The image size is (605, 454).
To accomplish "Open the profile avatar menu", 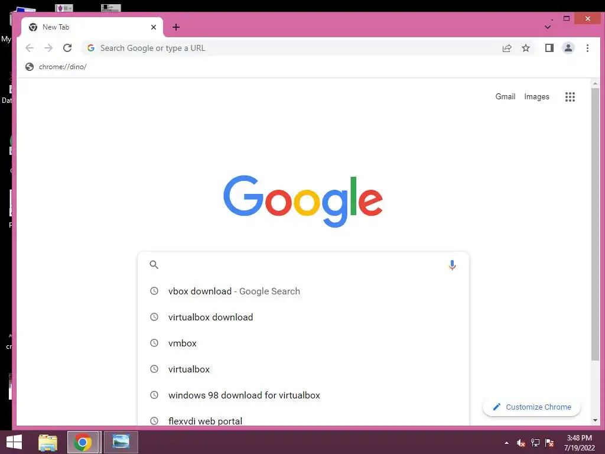I will (568, 48).
